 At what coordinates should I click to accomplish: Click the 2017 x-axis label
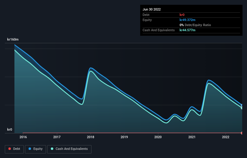[57, 137]
